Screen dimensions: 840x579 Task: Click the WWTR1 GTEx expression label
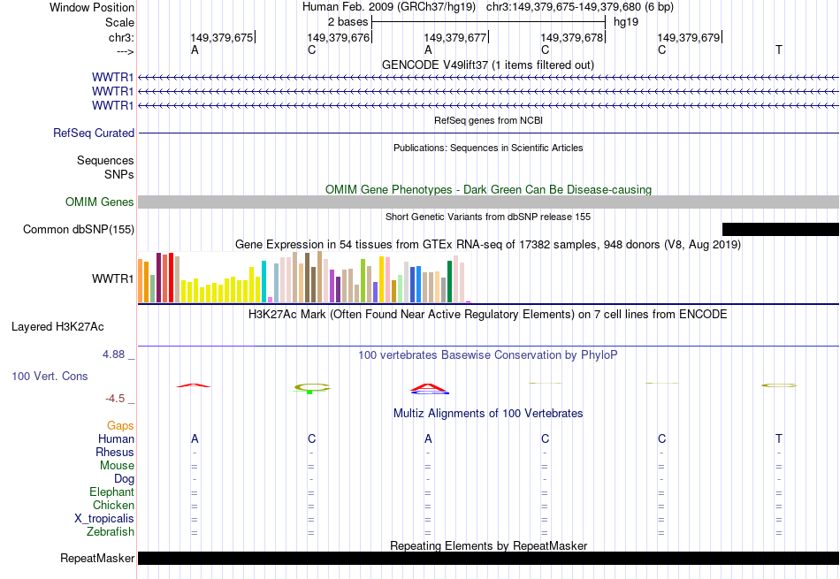click(x=112, y=278)
